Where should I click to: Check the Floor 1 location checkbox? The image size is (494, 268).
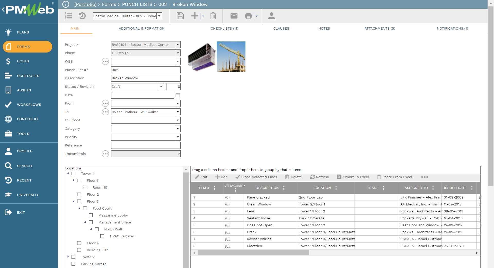point(79,180)
